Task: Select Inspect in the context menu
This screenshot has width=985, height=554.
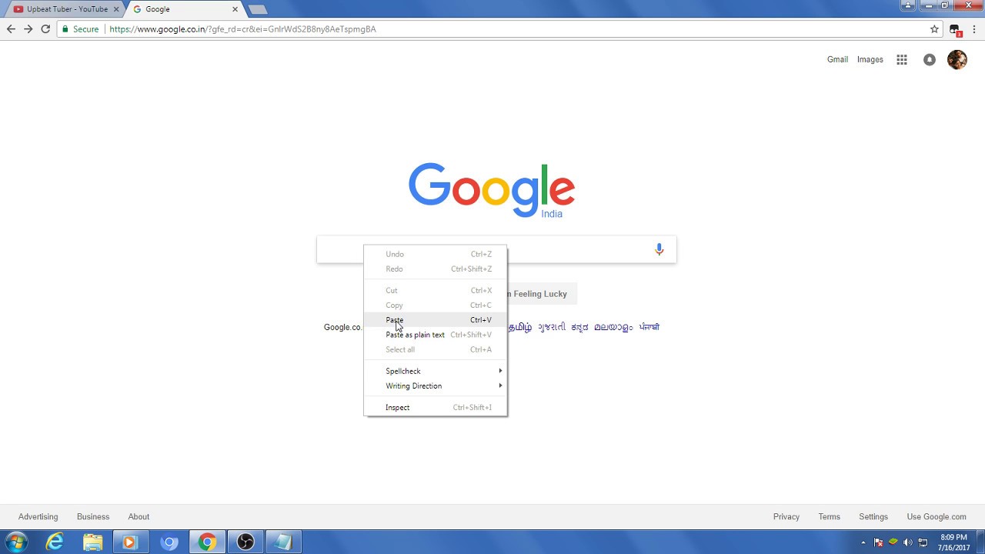Action: pyautogui.click(x=436, y=408)
